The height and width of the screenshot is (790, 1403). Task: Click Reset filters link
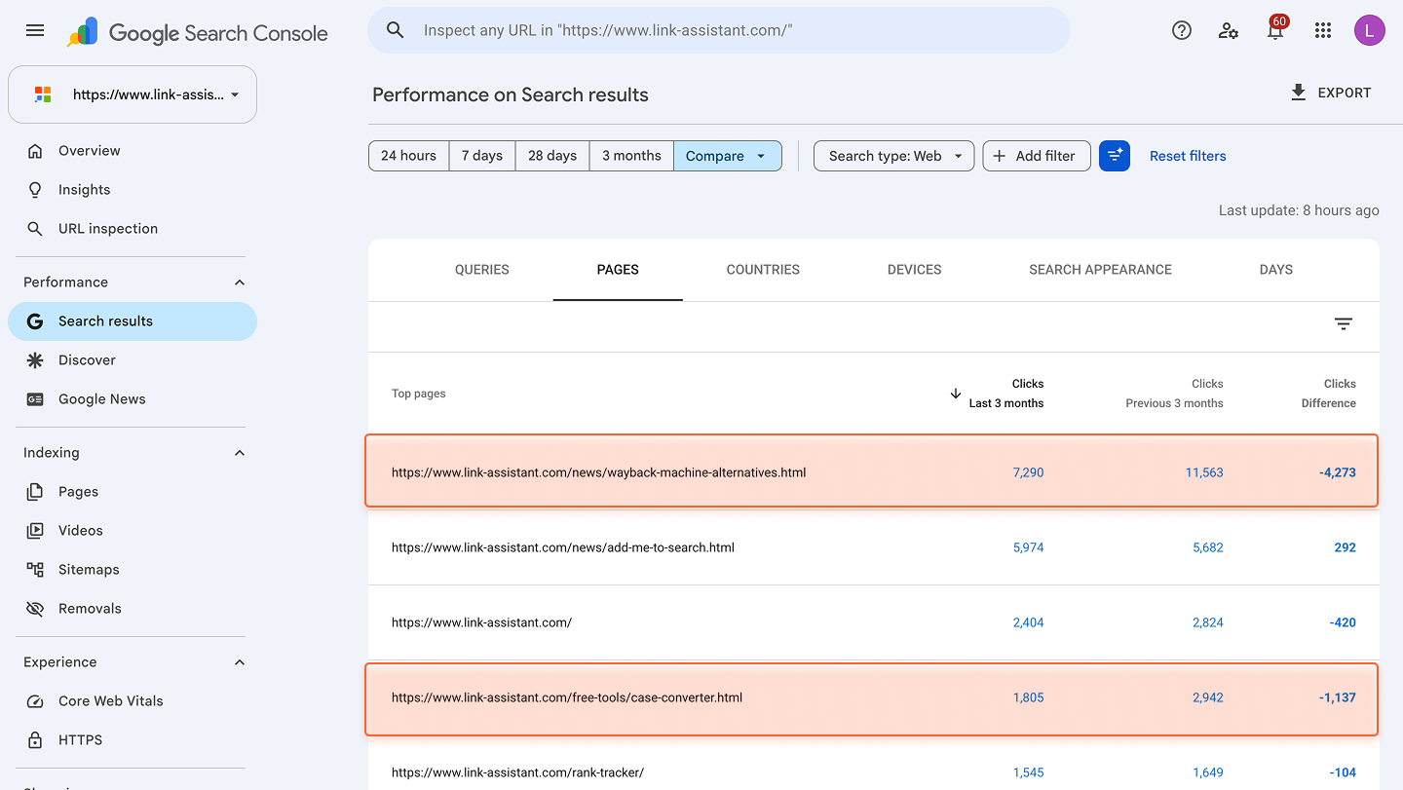(x=1188, y=156)
